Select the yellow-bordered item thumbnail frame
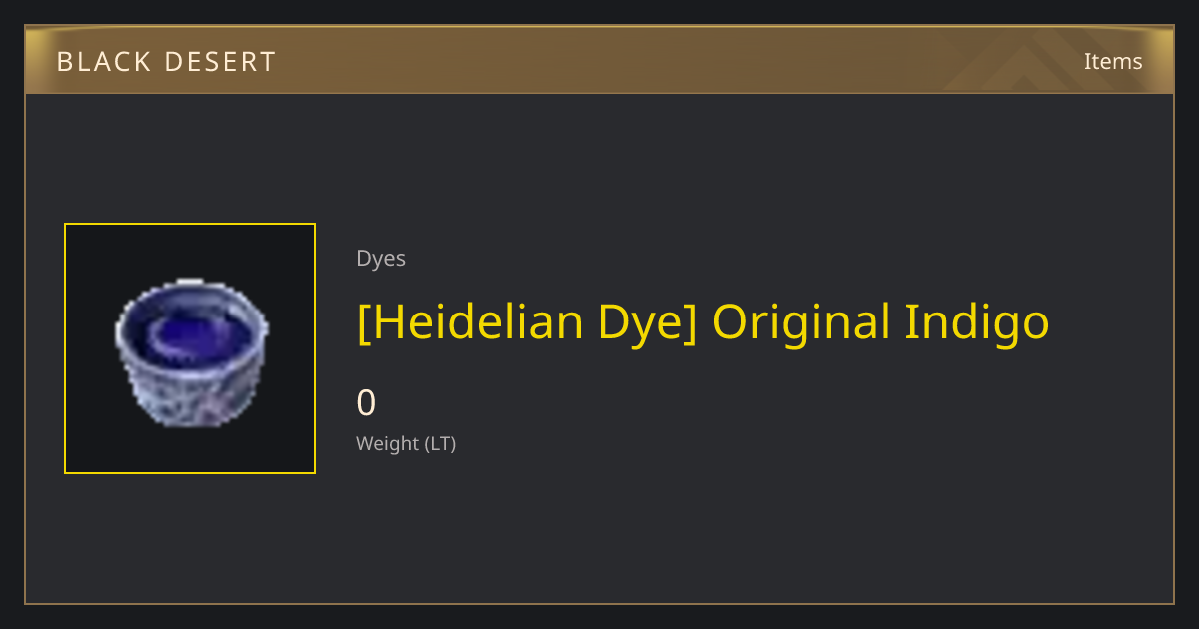This screenshot has width=1199, height=629. [x=190, y=348]
